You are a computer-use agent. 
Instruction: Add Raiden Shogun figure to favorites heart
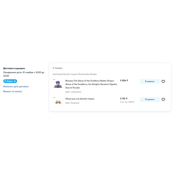tap(163, 82)
